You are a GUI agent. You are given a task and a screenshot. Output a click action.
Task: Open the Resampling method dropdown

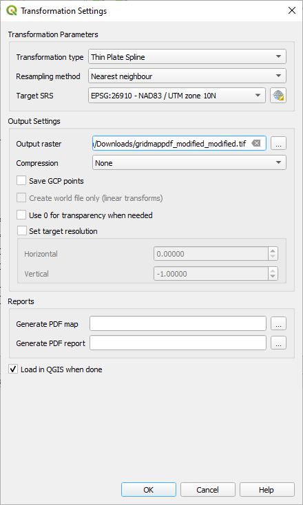point(187,76)
